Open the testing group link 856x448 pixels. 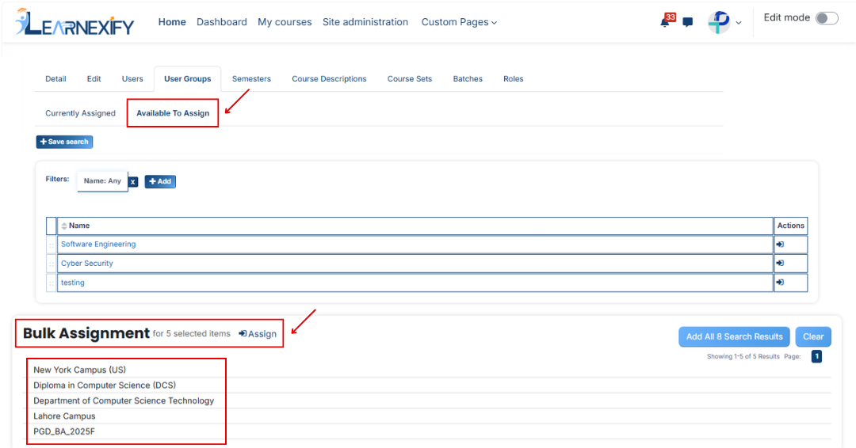73,283
